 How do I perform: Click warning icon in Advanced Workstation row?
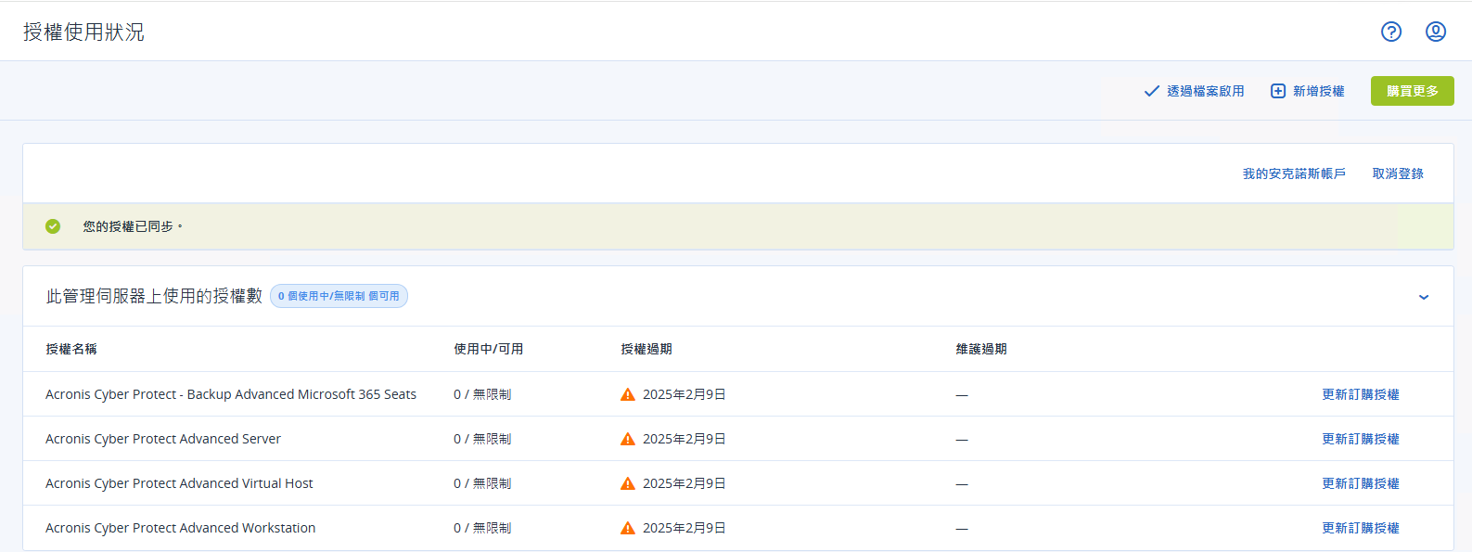(628, 528)
